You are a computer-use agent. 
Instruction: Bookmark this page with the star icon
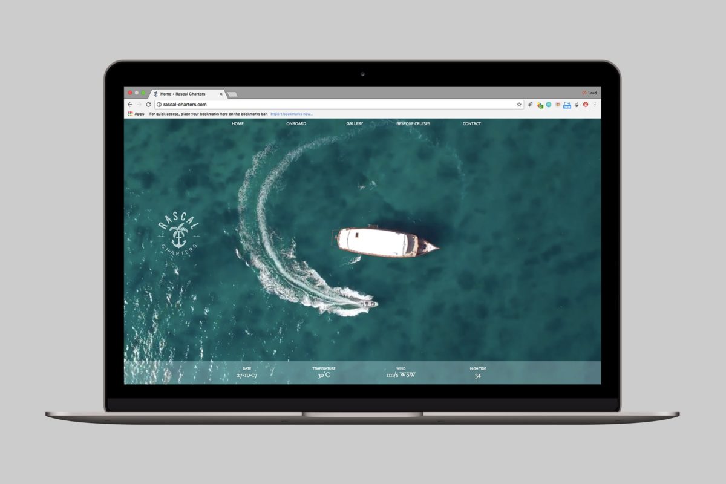click(518, 105)
